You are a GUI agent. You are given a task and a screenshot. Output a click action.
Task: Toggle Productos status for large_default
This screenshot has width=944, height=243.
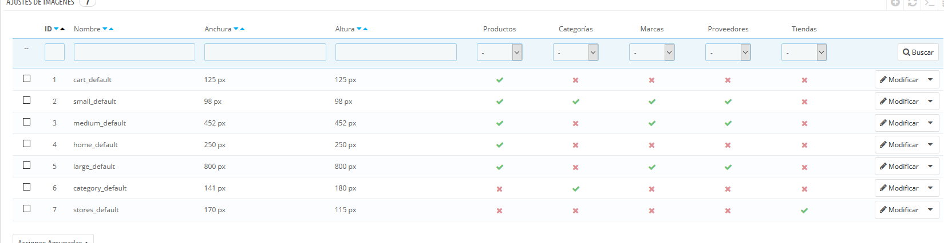tap(500, 167)
